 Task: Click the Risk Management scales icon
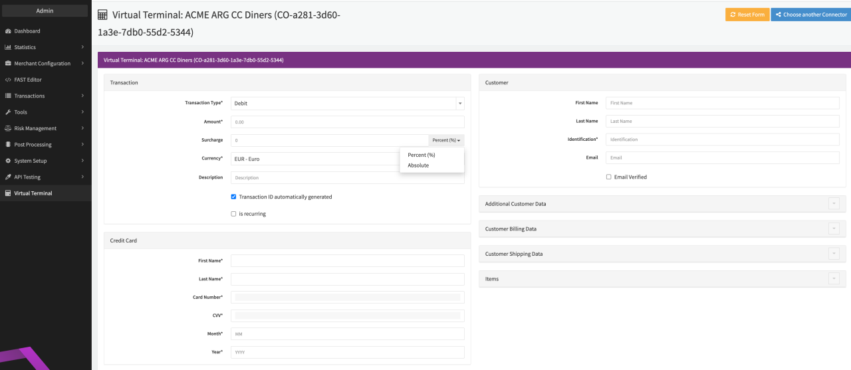click(7, 128)
